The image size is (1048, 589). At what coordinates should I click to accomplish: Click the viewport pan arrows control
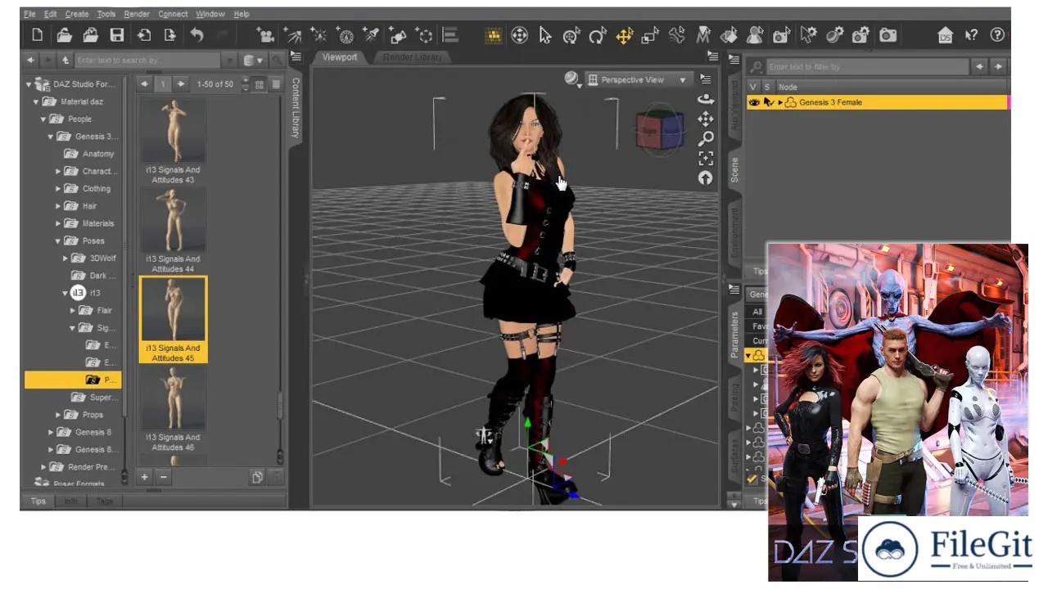[706, 119]
